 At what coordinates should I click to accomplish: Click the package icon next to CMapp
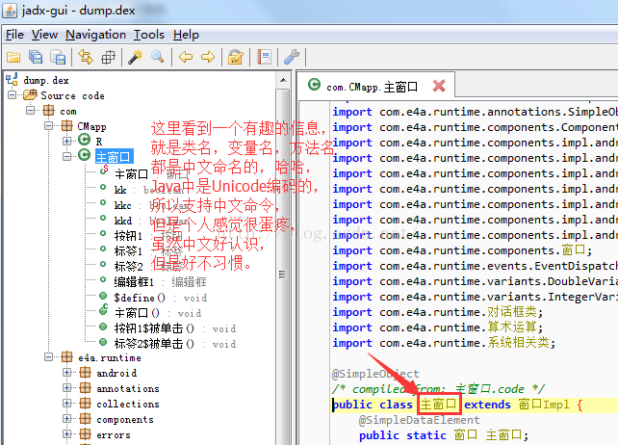66,126
